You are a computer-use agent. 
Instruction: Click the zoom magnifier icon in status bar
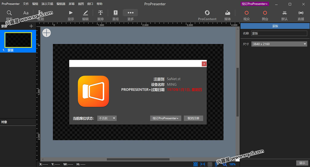tap(225, 164)
